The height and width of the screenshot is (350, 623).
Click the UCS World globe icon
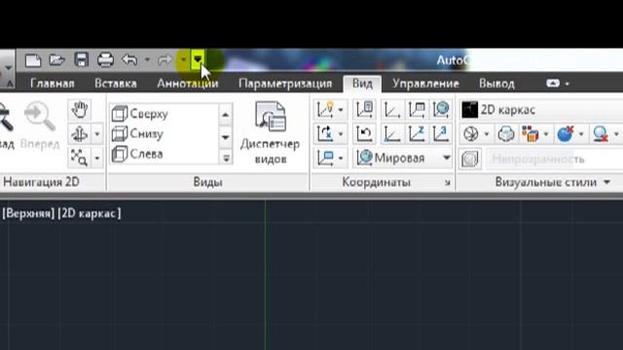(441, 109)
